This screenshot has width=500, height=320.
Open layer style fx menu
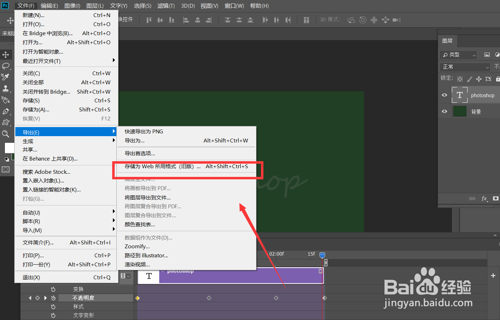(485, 198)
